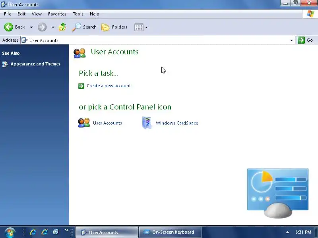
Task: Click the green Back arrow icon
Action: (x=8, y=27)
